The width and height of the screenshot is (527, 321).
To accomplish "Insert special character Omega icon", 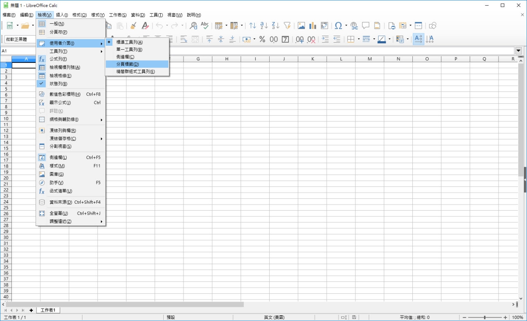I will tap(338, 26).
